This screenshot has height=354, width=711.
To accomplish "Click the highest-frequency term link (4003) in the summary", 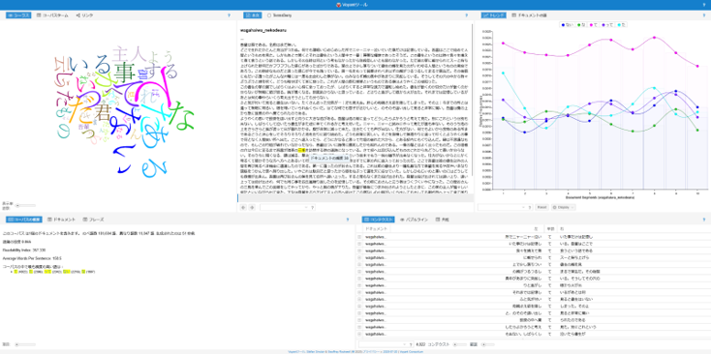I will [15, 272].
